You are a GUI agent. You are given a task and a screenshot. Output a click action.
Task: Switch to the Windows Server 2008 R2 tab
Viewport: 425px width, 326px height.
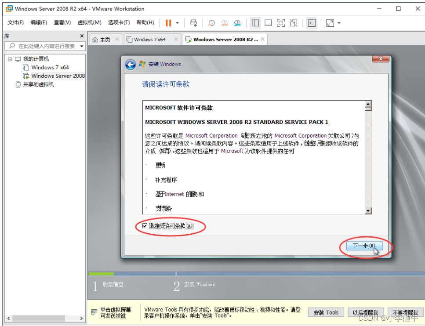coord(225,40)
